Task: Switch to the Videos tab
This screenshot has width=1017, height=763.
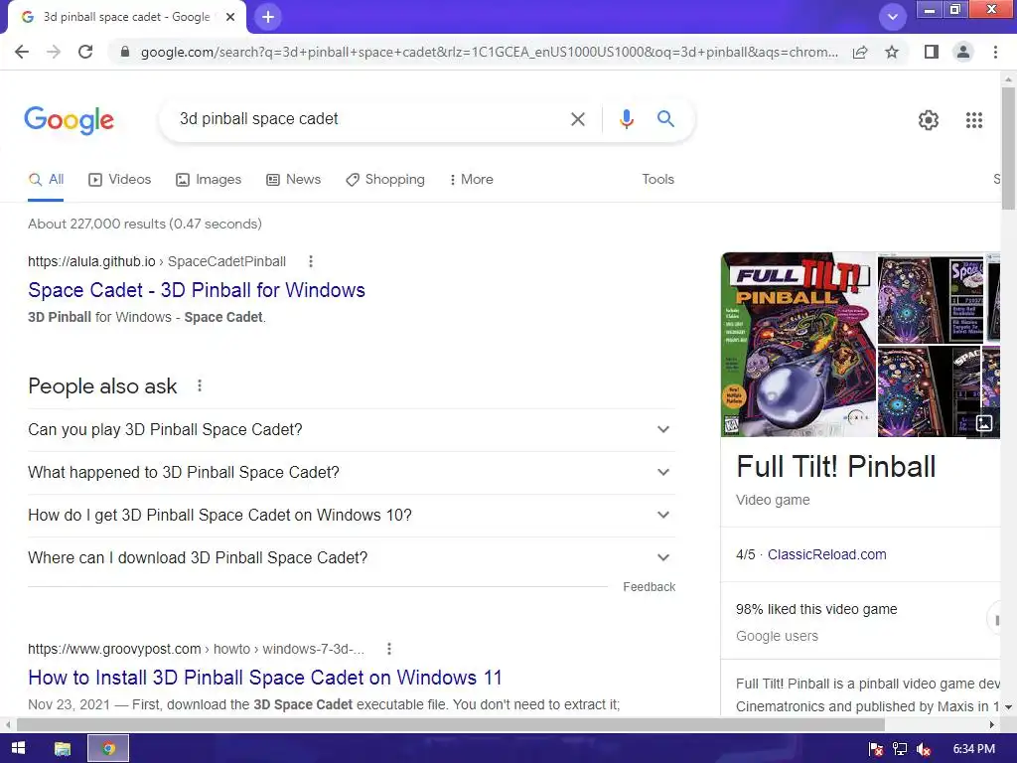Action: click(x=119, y=180)
